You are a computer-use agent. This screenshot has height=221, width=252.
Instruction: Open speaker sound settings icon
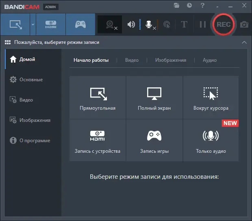coord(131,24)
